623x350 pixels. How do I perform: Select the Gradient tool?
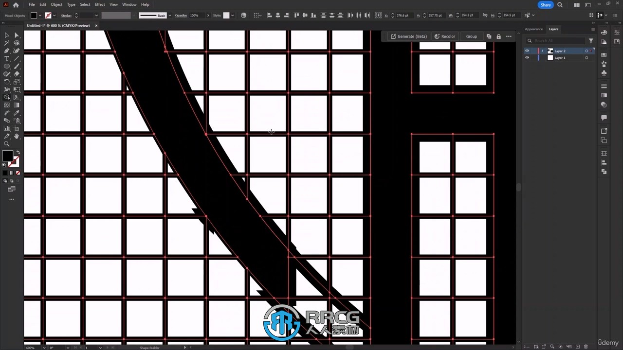[17, 105]
